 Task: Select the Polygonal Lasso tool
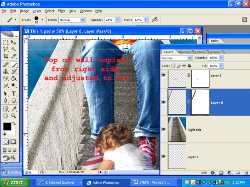[x=5, y=49]
